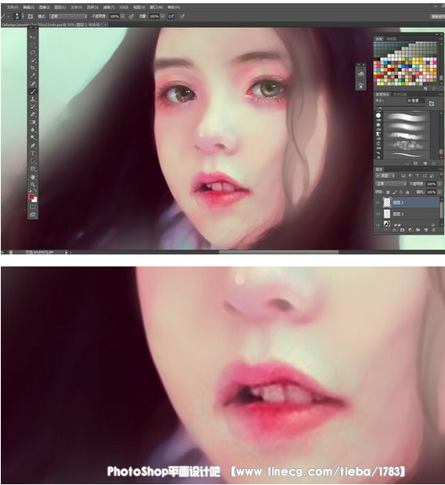Toggle lock transparent pixels in Layers
The image size is (445, 485).
click(x=388, y=192)
